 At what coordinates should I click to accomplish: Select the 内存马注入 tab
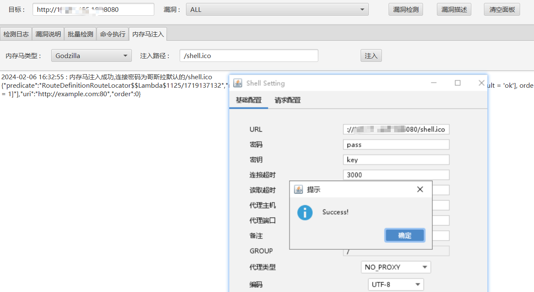tap(148, 34)
